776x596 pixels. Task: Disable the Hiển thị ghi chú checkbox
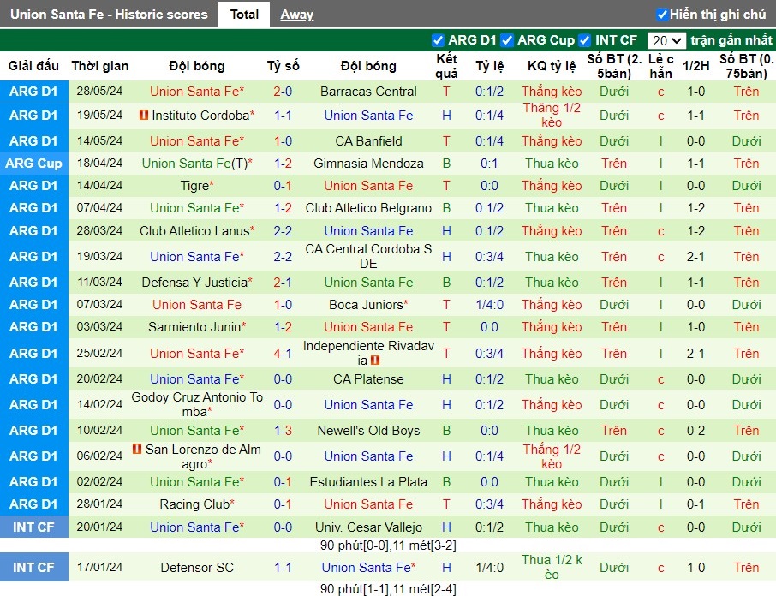[662, 15]
